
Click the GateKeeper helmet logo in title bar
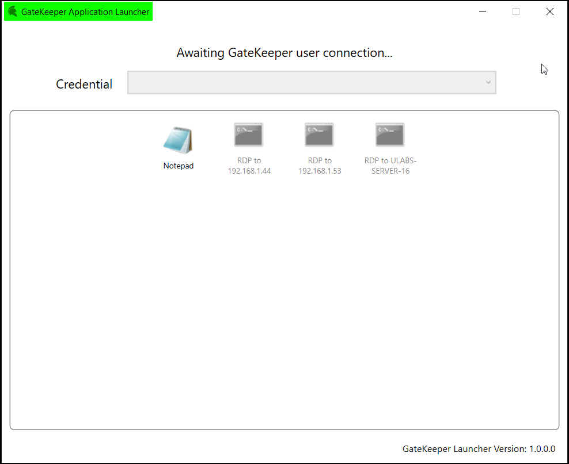pos(13,11)
